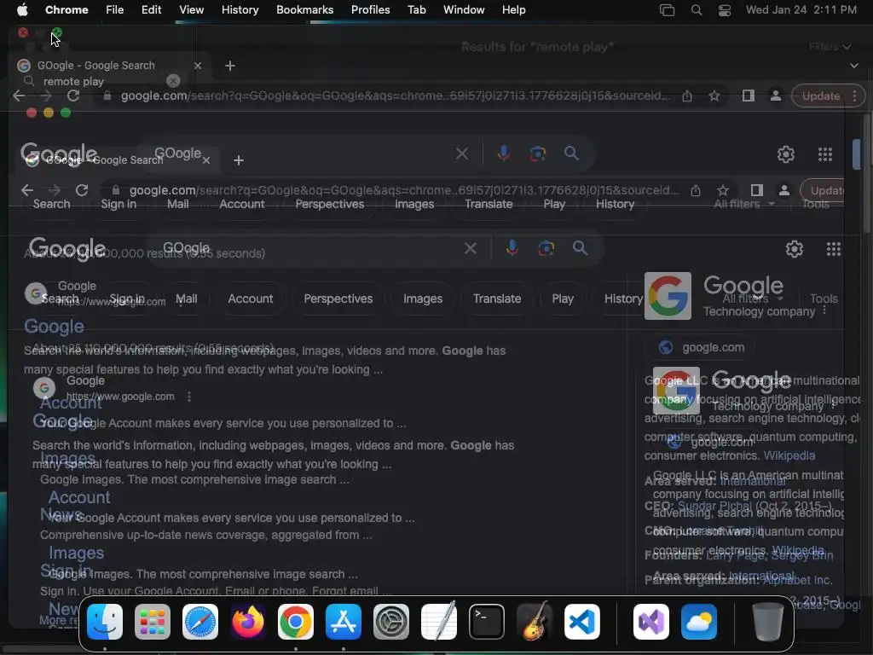This screenshot has height=655, width=873.
Task: Start voice search in the lower Google search box
Action: tap(512, 248)
